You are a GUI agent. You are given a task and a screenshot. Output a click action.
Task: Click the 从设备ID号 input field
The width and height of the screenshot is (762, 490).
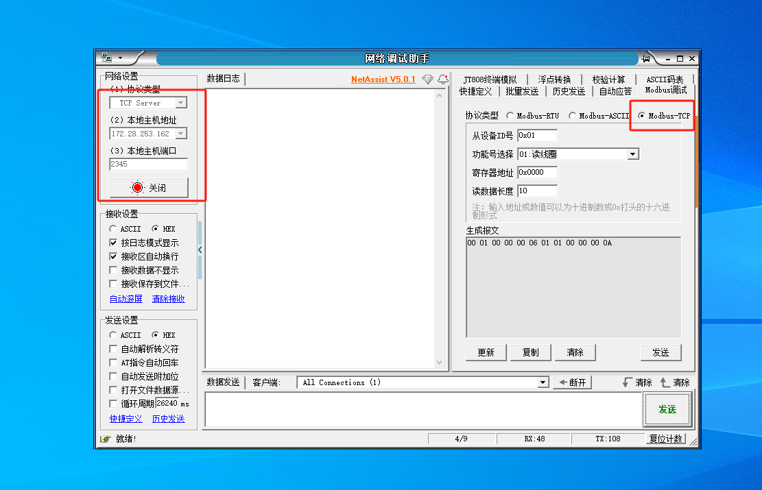coord(538,136)
